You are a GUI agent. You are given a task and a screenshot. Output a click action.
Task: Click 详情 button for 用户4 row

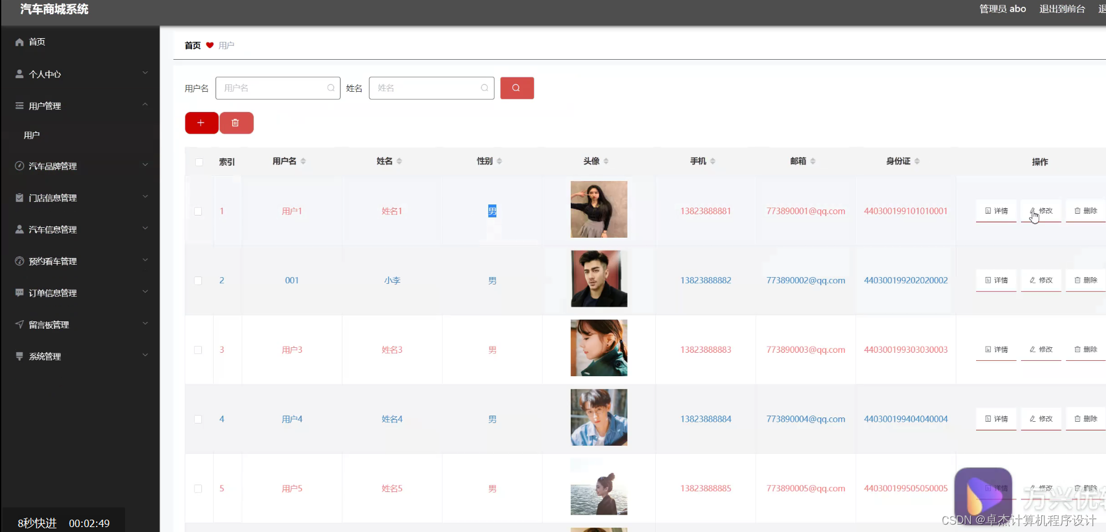coord(996,419)
